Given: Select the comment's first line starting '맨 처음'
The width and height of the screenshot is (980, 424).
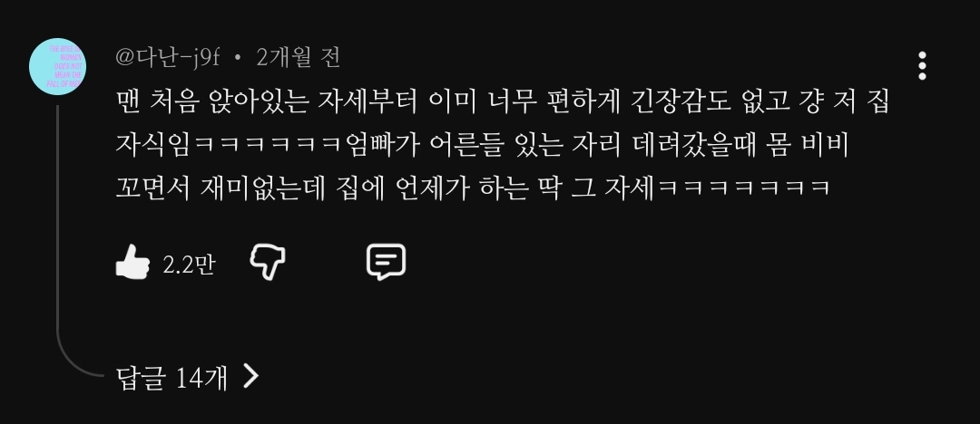Looking at the screenshot, I should pos(503,101).
